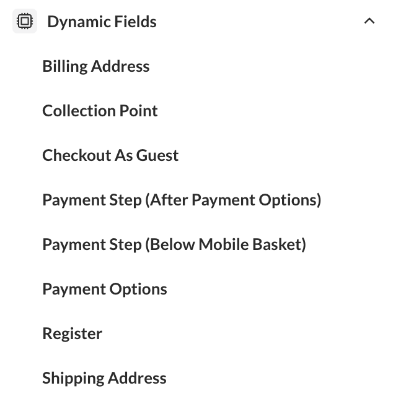Click Shipping Address under Dynamic Fields

pyautogui.click(x=104, y=378)
